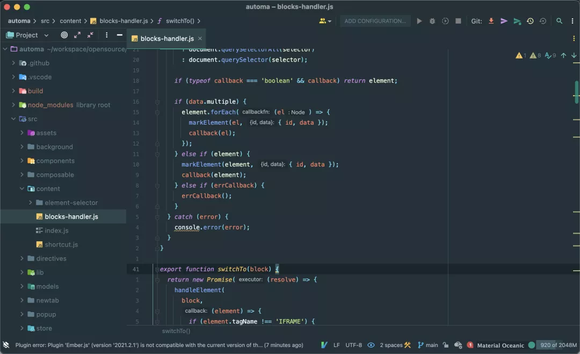Close the blocks-handler.js tab

(x=200, y=38)
